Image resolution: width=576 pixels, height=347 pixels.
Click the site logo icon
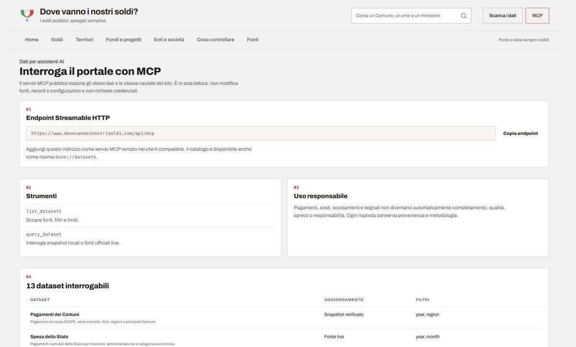point(27,15)
